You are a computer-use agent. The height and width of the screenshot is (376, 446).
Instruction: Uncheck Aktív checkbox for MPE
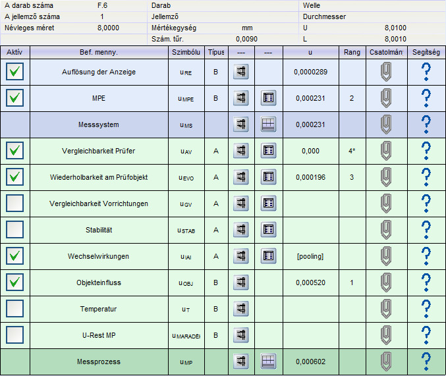(x=14, y=98)
